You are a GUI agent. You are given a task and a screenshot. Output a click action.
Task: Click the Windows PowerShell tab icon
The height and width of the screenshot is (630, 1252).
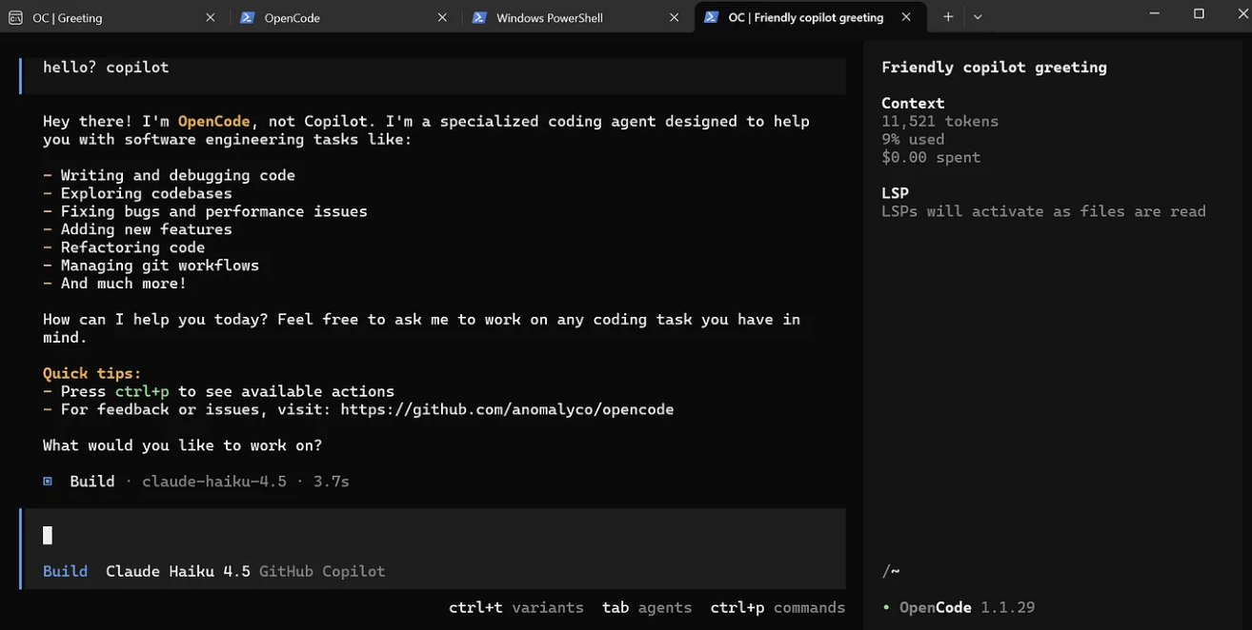(479, 17)
